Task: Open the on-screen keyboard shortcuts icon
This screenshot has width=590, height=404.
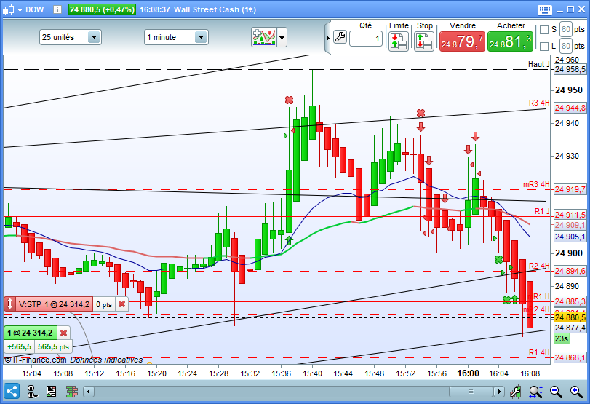Action: 544,9
